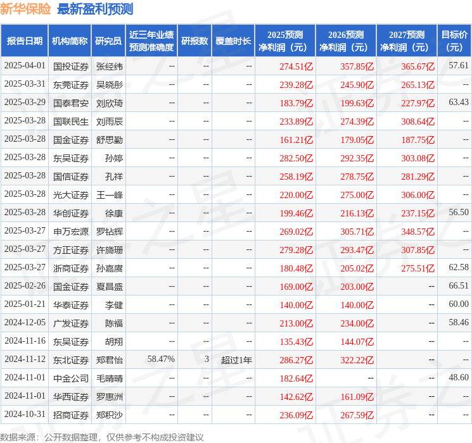Click the 2027预测净利润 column header
472x443 pixels.
point(407,41)
